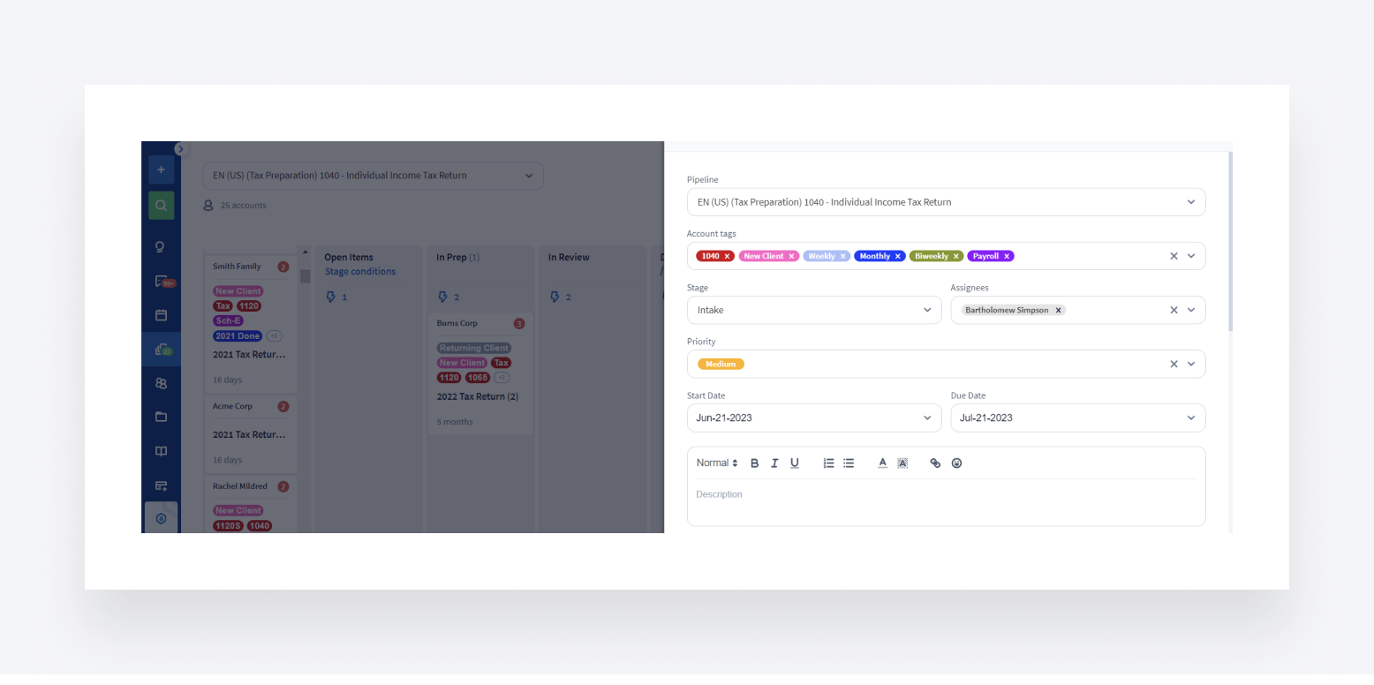The height and width of the screenshot is (685, 1374).
Task: Open the text highlight color tool
Action: click(902, 463)
